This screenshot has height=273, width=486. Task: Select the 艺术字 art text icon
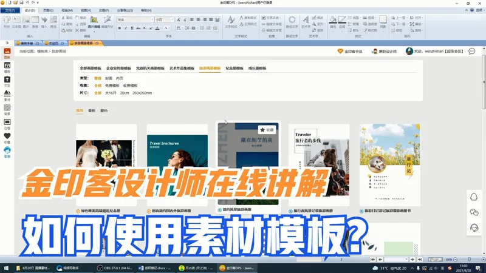[x=306, y=22]
